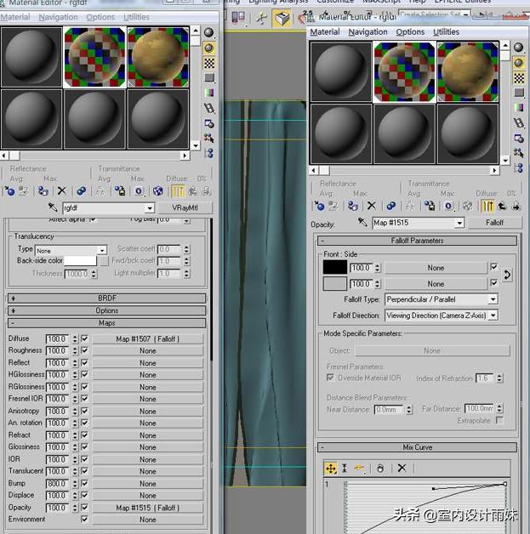Open Navigation menu in left editor
The height and width of the screenshot is (534, 530).
coord(58,17)
